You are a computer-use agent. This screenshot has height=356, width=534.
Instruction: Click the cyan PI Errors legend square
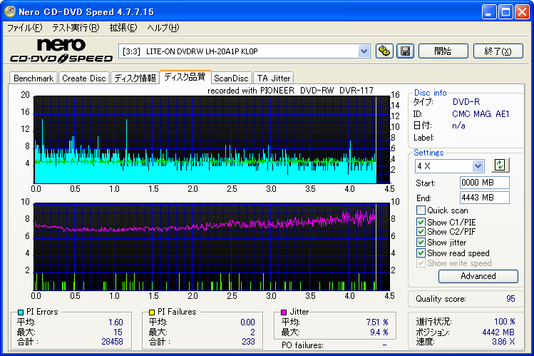pos(21,312)
